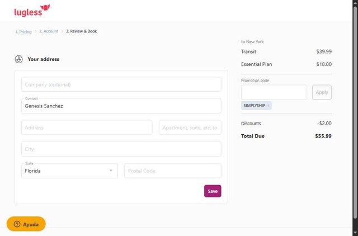Click the City input field
Image resolution: width=358 pixels, height=236 pixels.
(121, 149)
